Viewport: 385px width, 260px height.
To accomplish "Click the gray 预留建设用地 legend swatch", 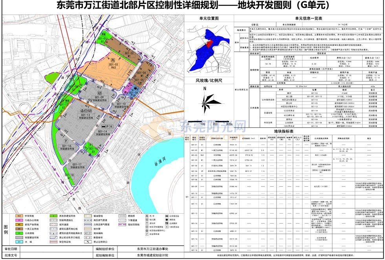I will pyautogui.click(x=19, y=237).
